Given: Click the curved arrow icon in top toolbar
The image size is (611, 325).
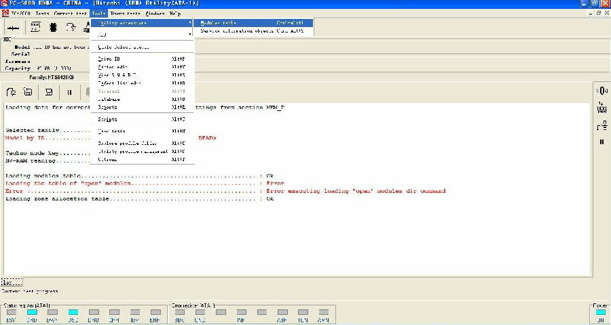Looking at the screenshot, I should pos(71,27).
